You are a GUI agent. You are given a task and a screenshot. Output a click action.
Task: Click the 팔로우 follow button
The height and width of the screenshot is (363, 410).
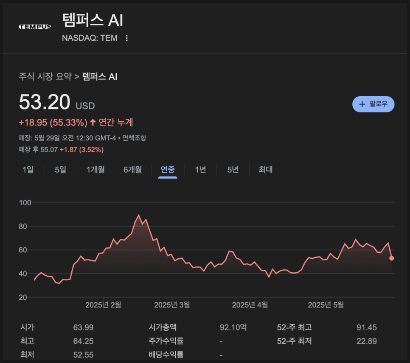point(373,104)
